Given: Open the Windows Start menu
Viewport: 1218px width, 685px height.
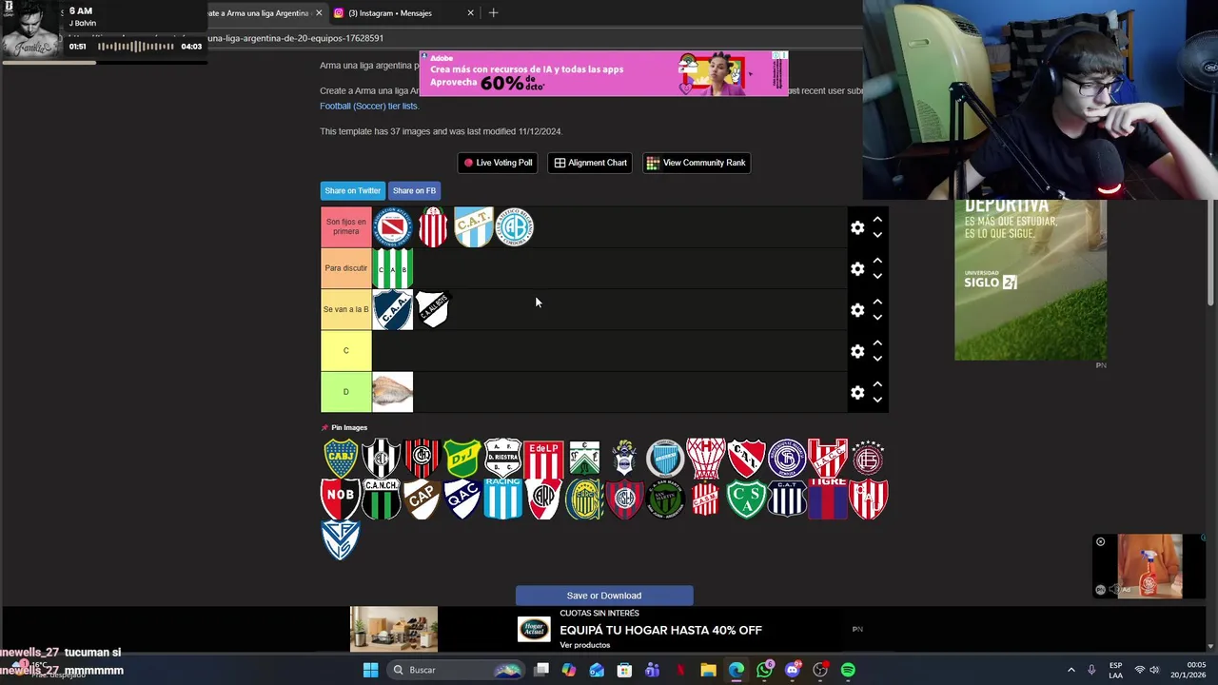Looking at the screenshot, I should (370, 670).
